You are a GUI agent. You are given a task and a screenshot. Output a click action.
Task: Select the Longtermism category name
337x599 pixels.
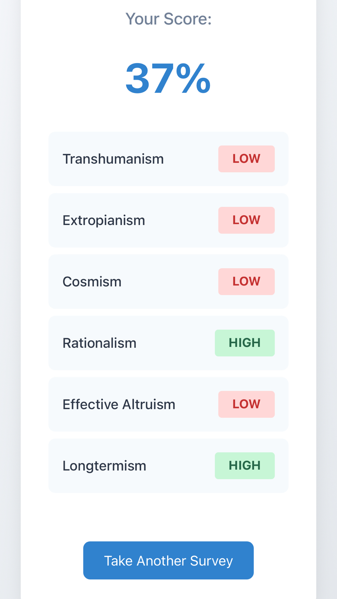point(104,466)
